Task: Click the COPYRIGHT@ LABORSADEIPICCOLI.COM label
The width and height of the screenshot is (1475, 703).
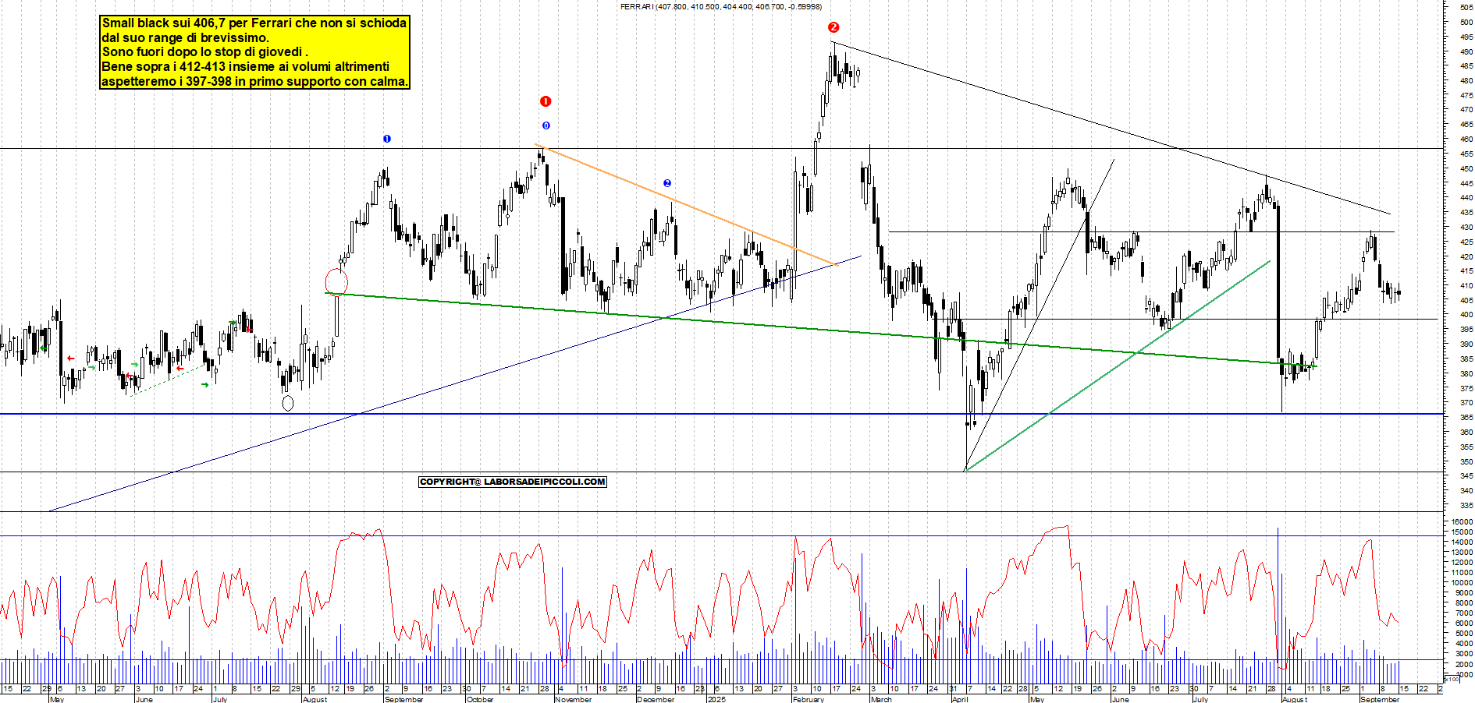Action: click(513, 482)
